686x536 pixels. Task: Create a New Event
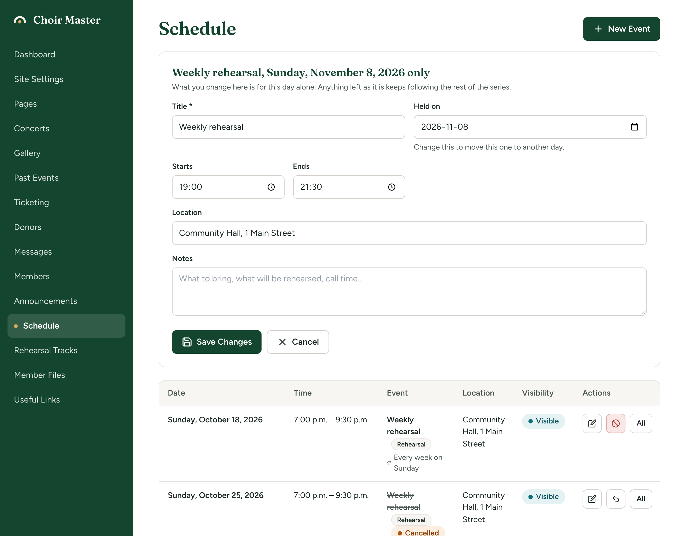click(621, 29)
